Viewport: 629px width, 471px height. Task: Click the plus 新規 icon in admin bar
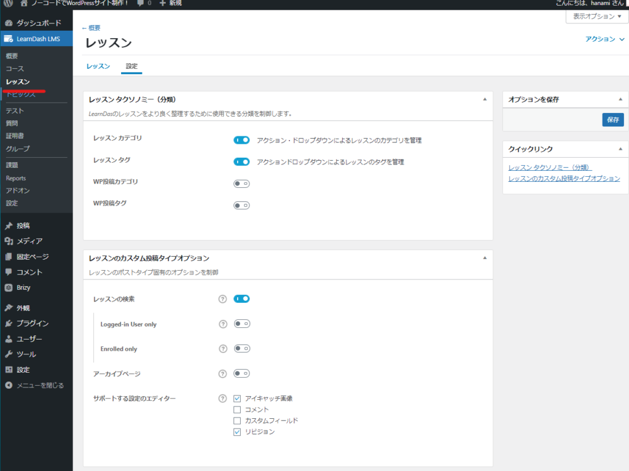[x=162, y=3]
